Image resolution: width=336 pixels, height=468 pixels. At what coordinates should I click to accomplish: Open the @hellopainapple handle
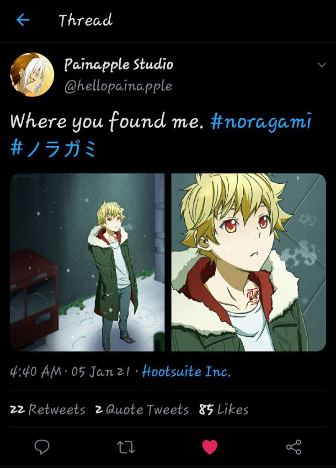point(118,86)
